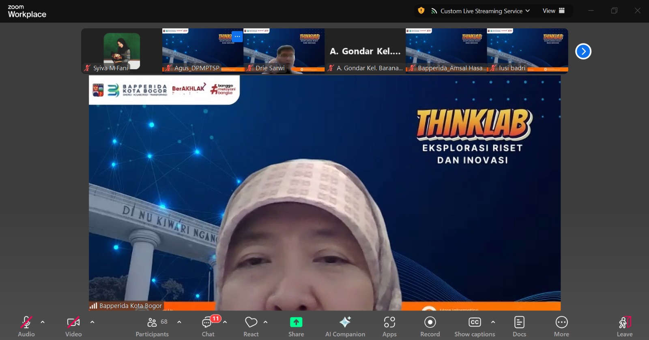Expand the Custom Live Streaming Service dropdown
The height and width of the screenshot is (340, 649).
click(481, 11)
